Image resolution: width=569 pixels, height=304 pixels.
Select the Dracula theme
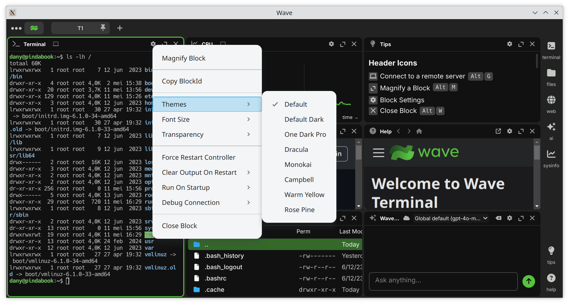(x=299, y=150)
